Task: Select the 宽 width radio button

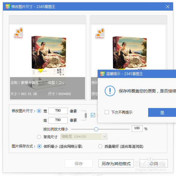Action: [x=39, y=111]
